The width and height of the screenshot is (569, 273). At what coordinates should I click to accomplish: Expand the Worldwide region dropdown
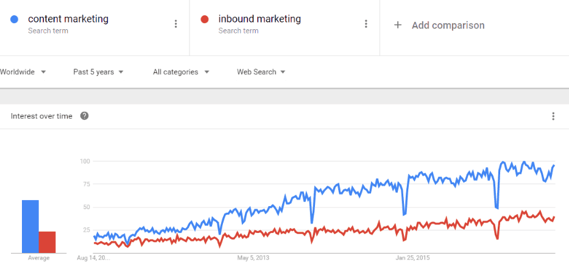(23, 72)
